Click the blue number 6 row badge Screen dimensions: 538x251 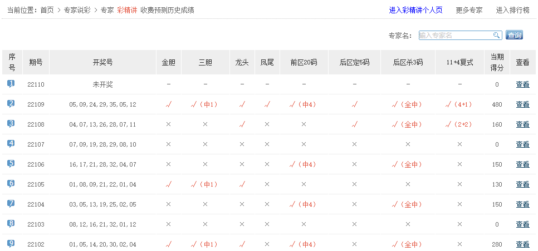pos(11,184)
